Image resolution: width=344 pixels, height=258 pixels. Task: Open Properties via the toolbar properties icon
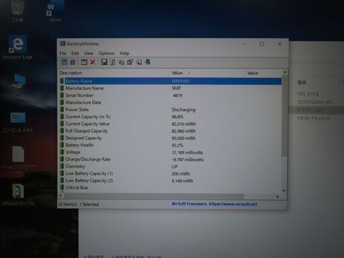coord(130,62)
